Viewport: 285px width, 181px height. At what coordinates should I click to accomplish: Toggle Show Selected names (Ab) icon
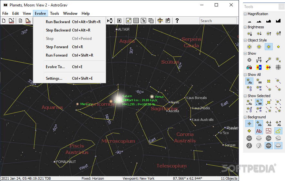point(250,102)
